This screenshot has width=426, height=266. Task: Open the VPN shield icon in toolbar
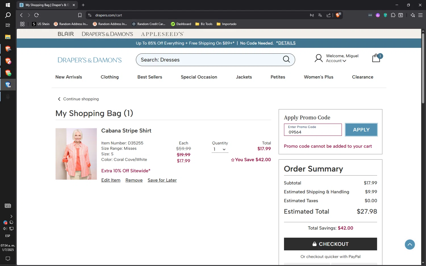click(x=385, y=15)
